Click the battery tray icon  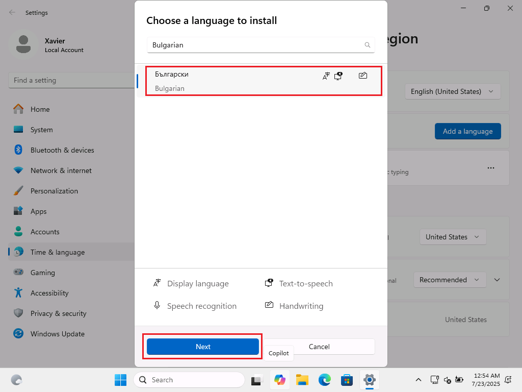click(459, 380)
